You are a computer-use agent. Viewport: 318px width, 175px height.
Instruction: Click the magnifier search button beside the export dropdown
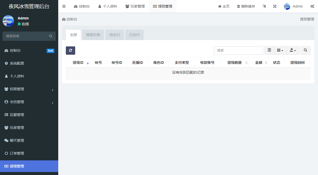[305, 50]
